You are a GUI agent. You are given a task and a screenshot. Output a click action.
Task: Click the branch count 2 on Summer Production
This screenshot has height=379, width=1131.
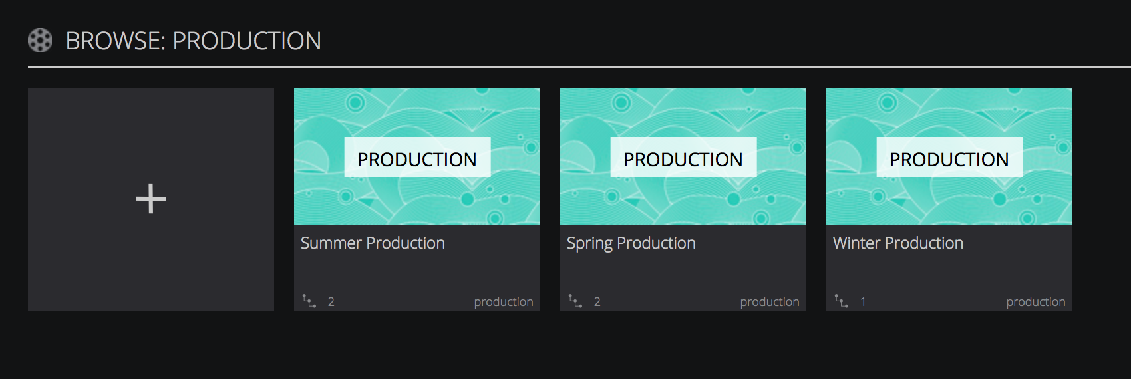click(331, 302)
